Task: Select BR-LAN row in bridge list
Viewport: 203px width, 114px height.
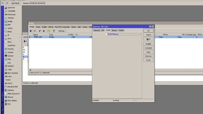Action: [61, 37]
